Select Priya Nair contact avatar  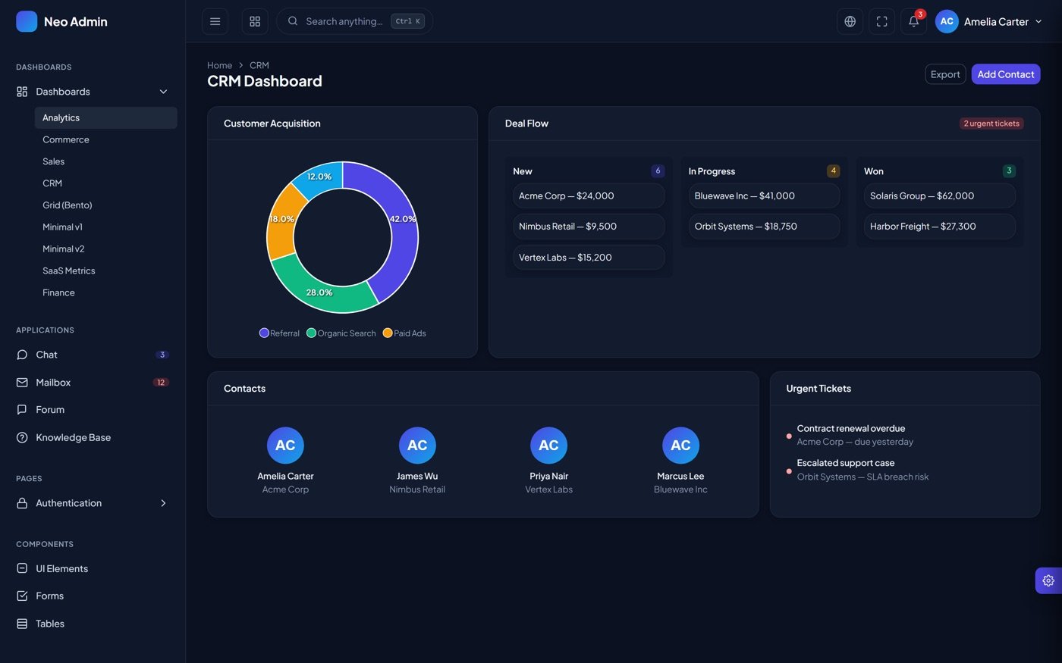548,446
